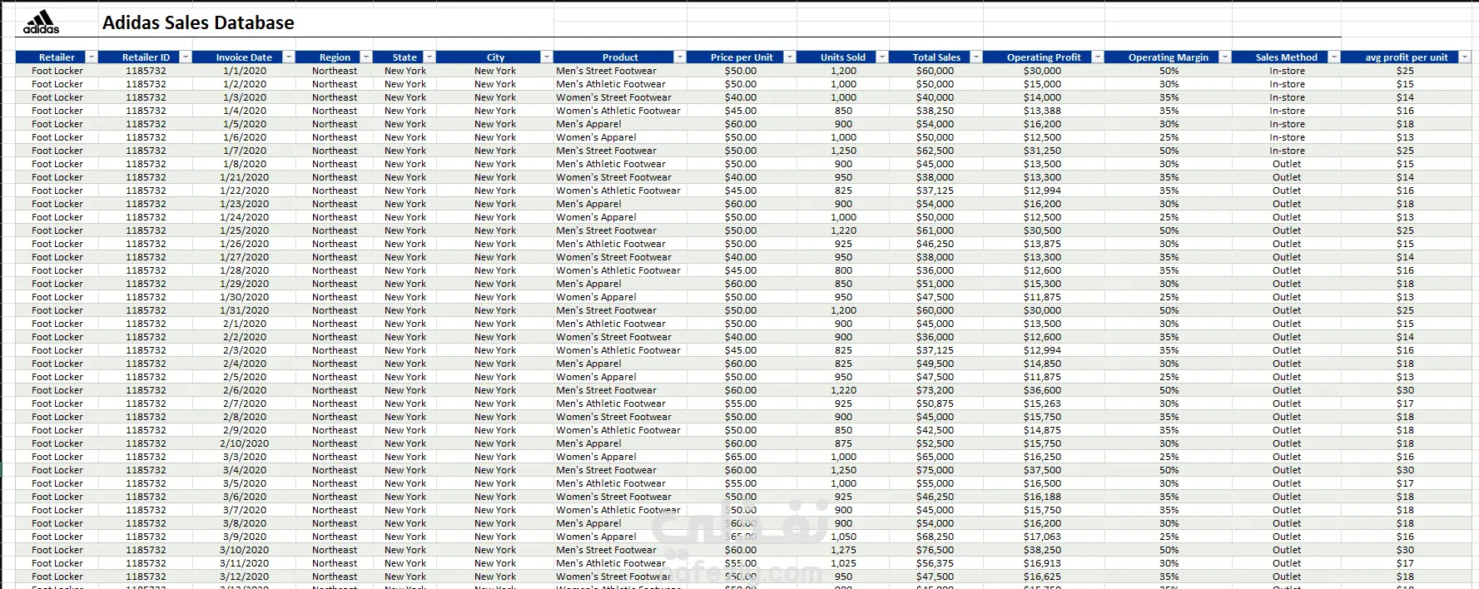
Task: Click the operating profit cell $36,600
Action: click(x=1043, y=390)
